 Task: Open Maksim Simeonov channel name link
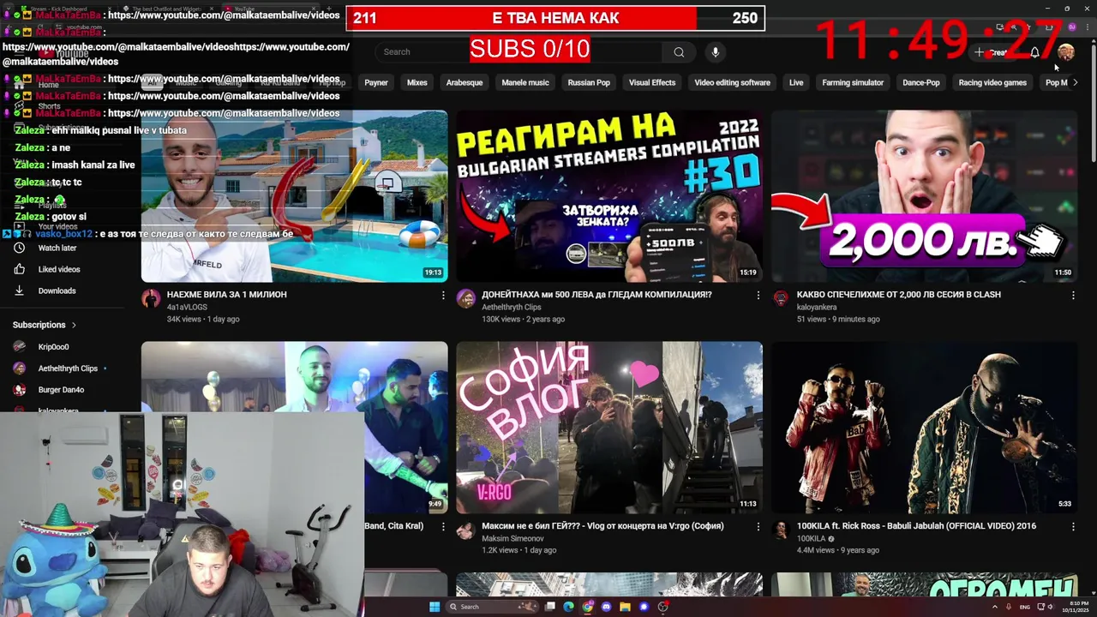(x=513, y=538)
